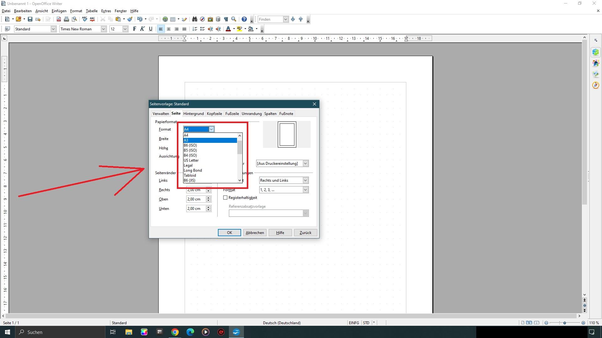
Task: Expand the Times New Roman font dropdown
Action: click(103, 29)
